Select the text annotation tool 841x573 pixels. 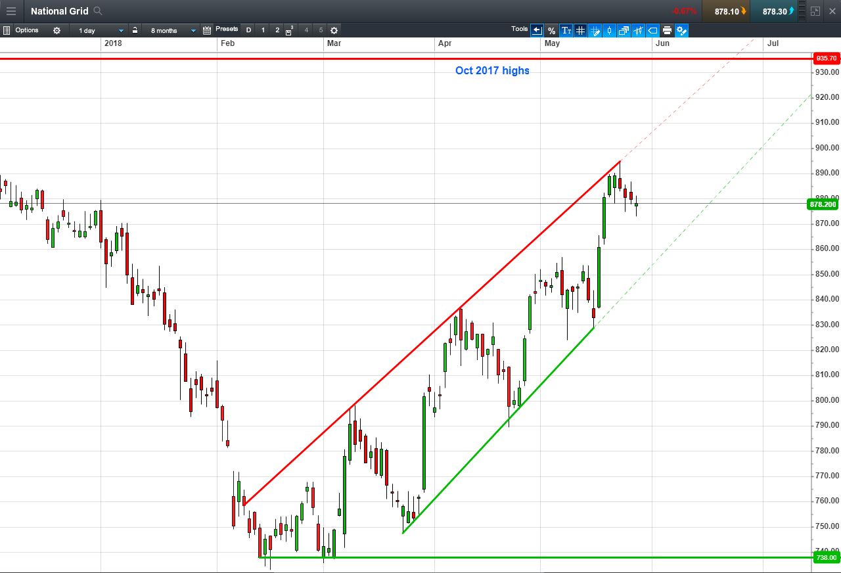click(x=566, y=30)
